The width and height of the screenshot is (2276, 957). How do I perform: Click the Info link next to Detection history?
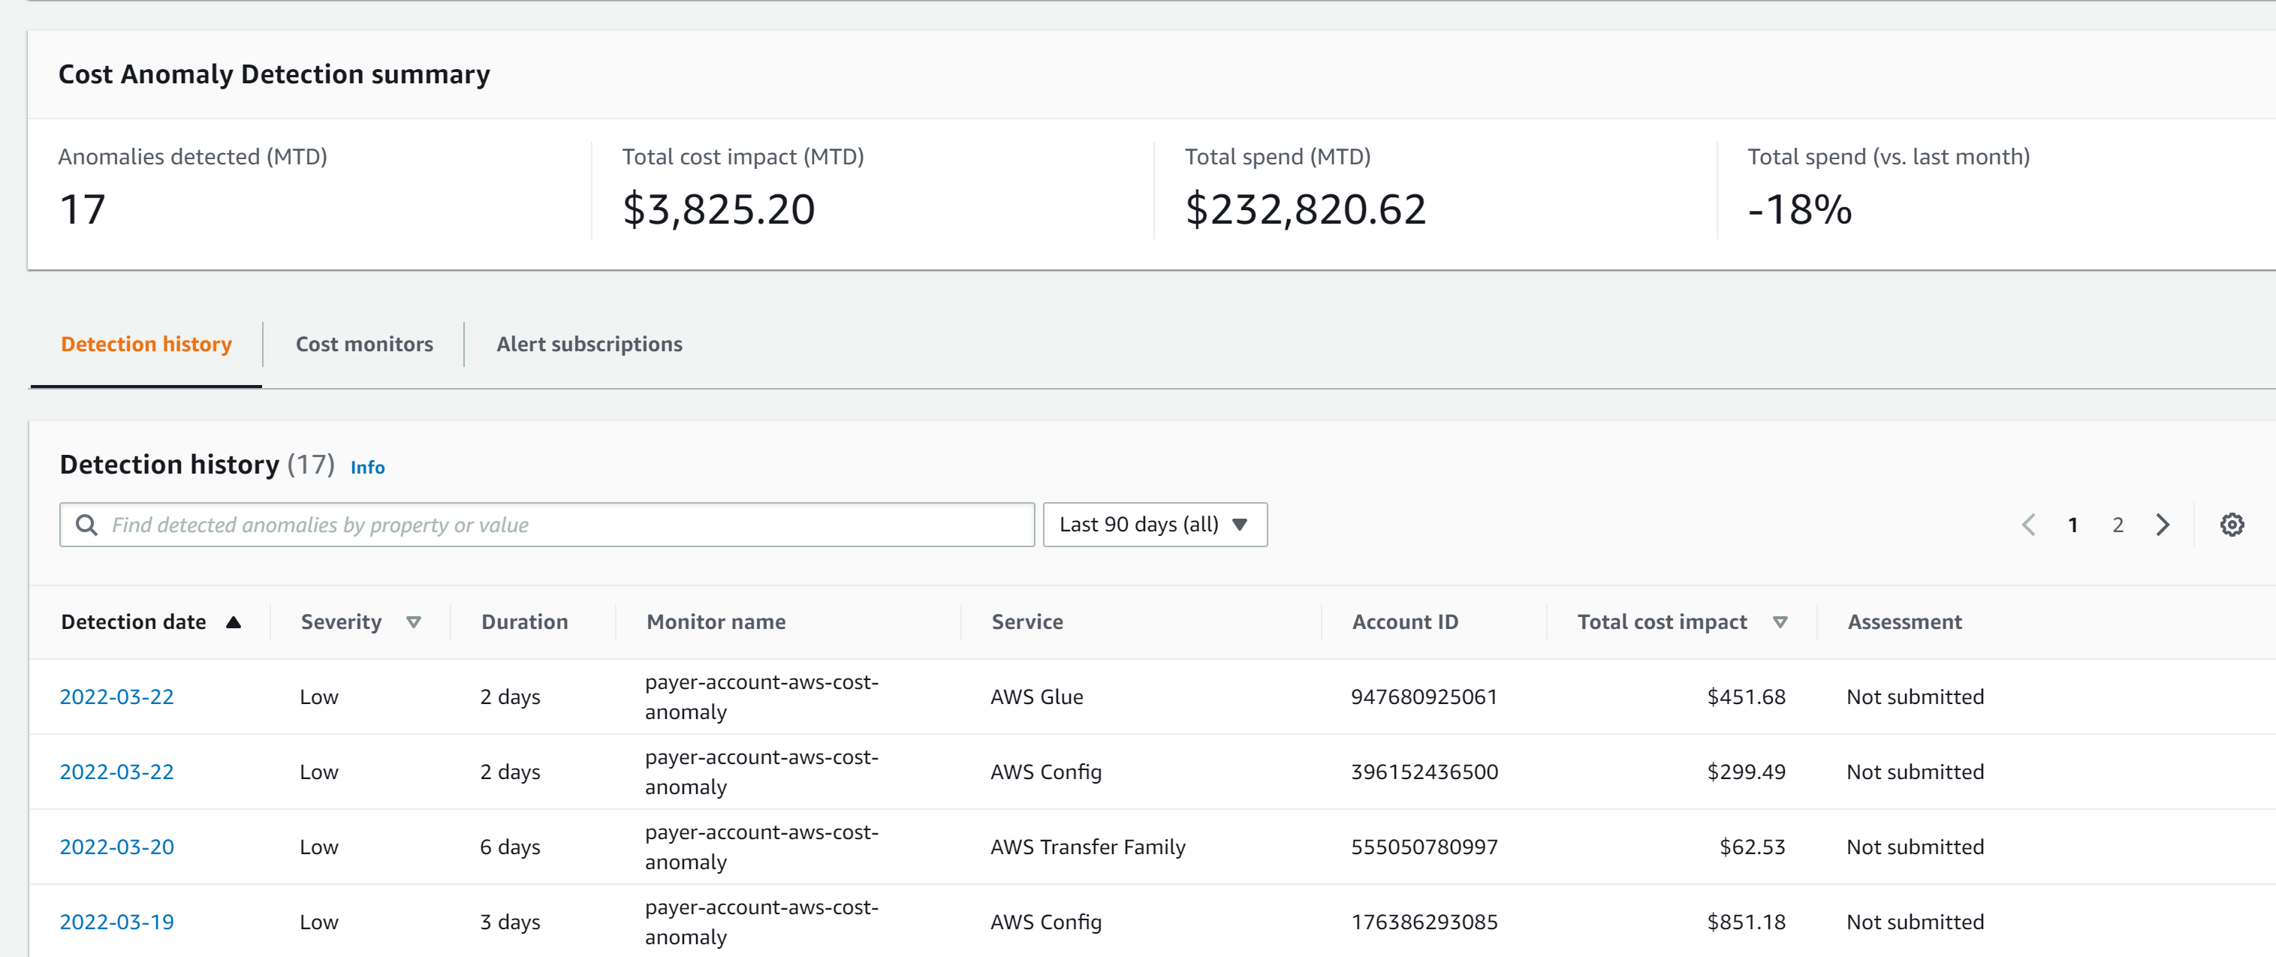pos(367,467)
